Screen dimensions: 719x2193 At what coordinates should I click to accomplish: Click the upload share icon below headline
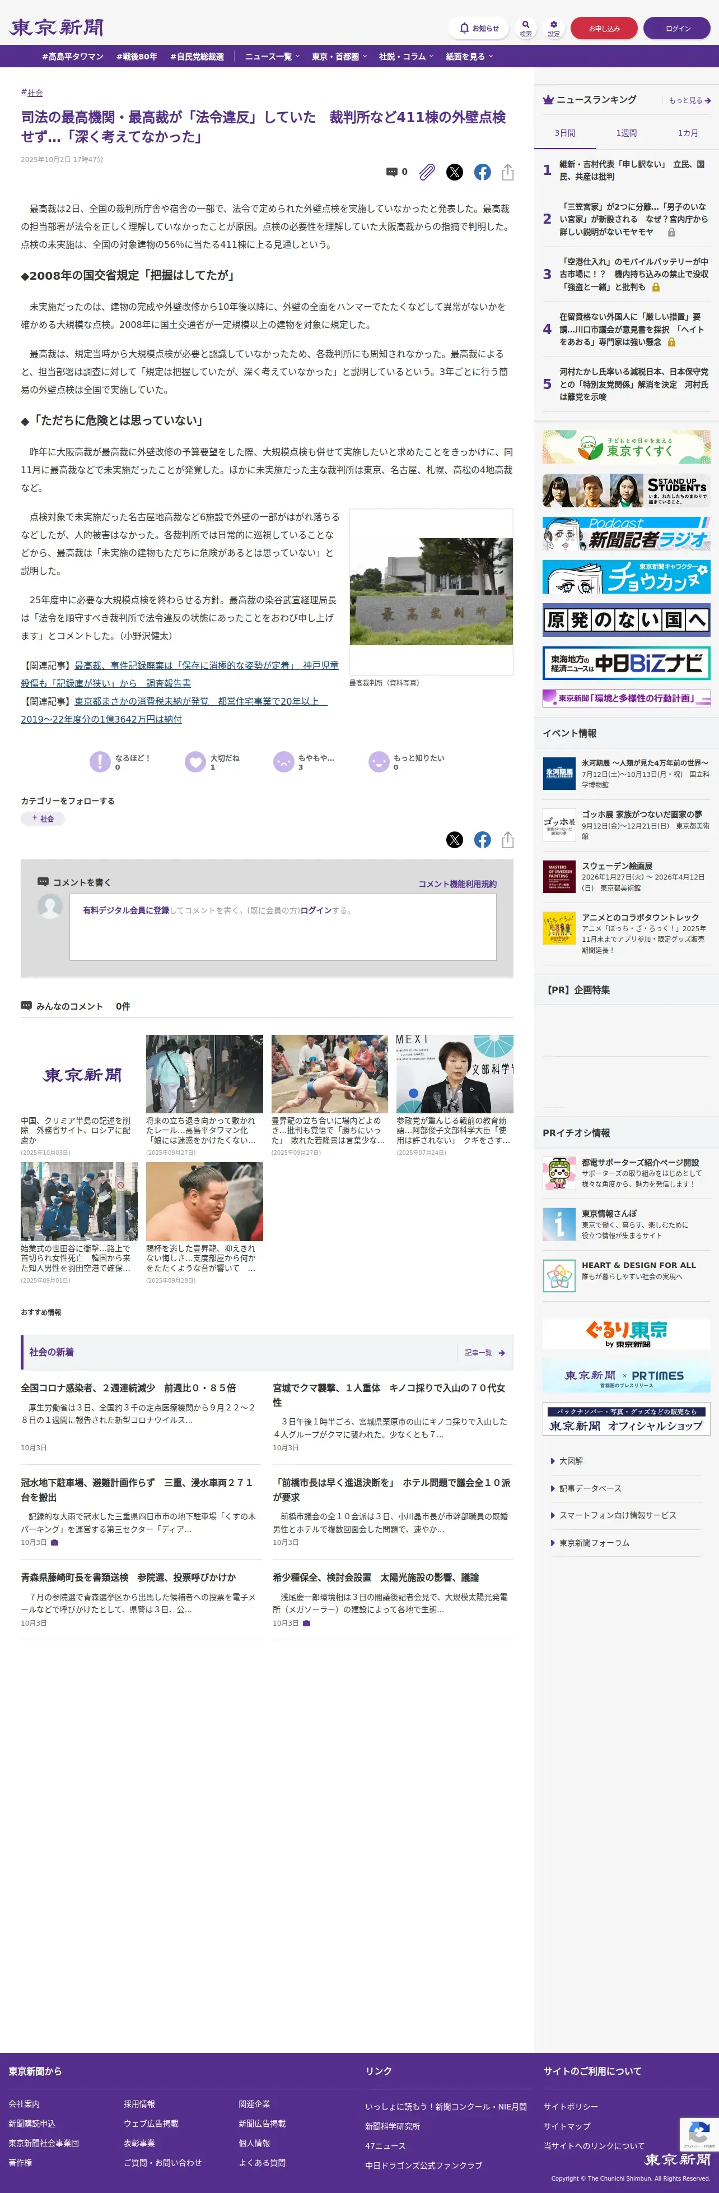coord(508,172)
